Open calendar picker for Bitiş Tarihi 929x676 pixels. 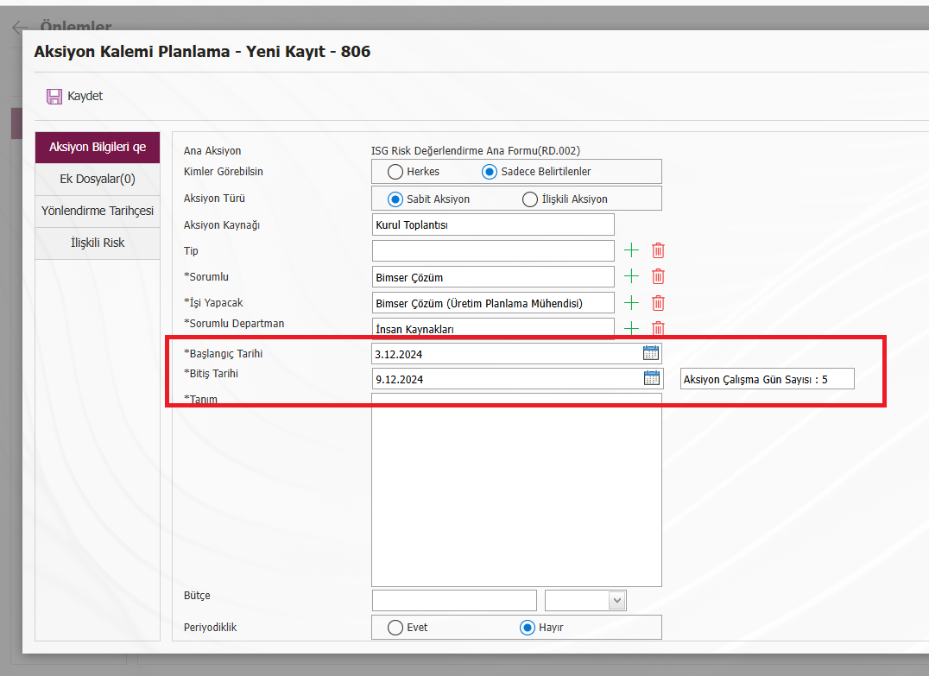[651, 378]
